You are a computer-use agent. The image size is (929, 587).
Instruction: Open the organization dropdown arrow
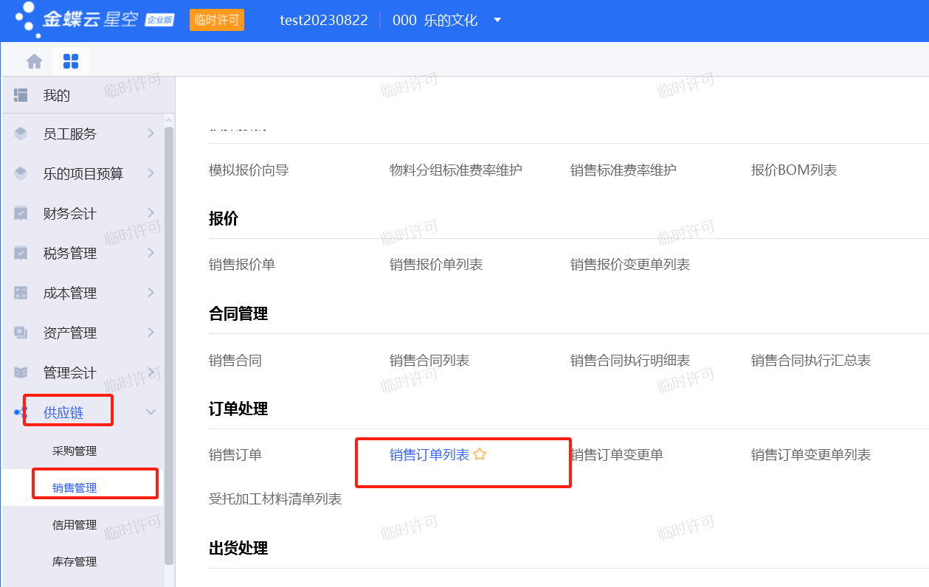pos(497,20)
